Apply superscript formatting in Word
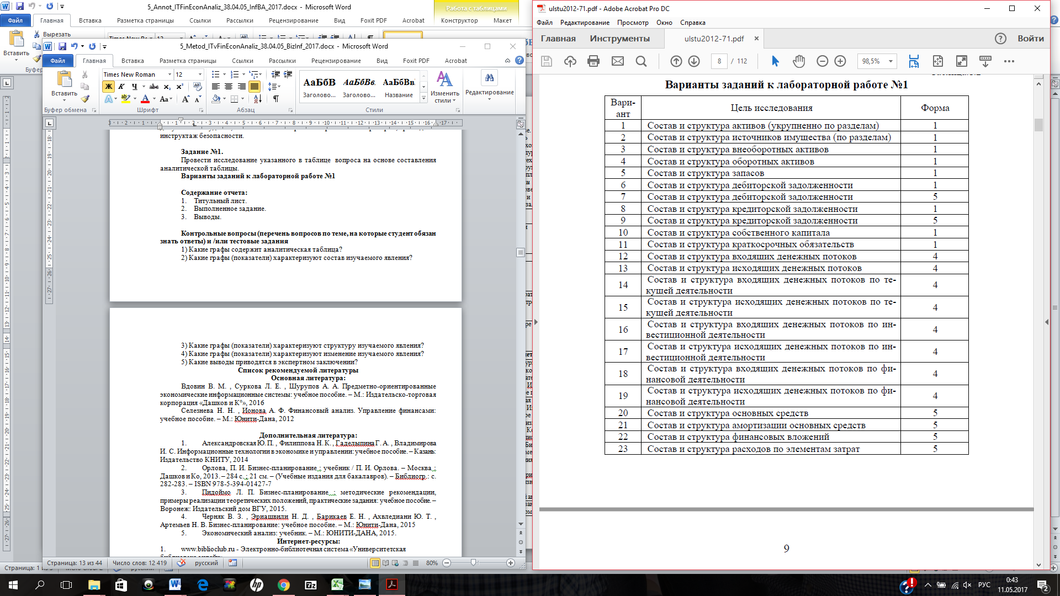 click(179, 87)
